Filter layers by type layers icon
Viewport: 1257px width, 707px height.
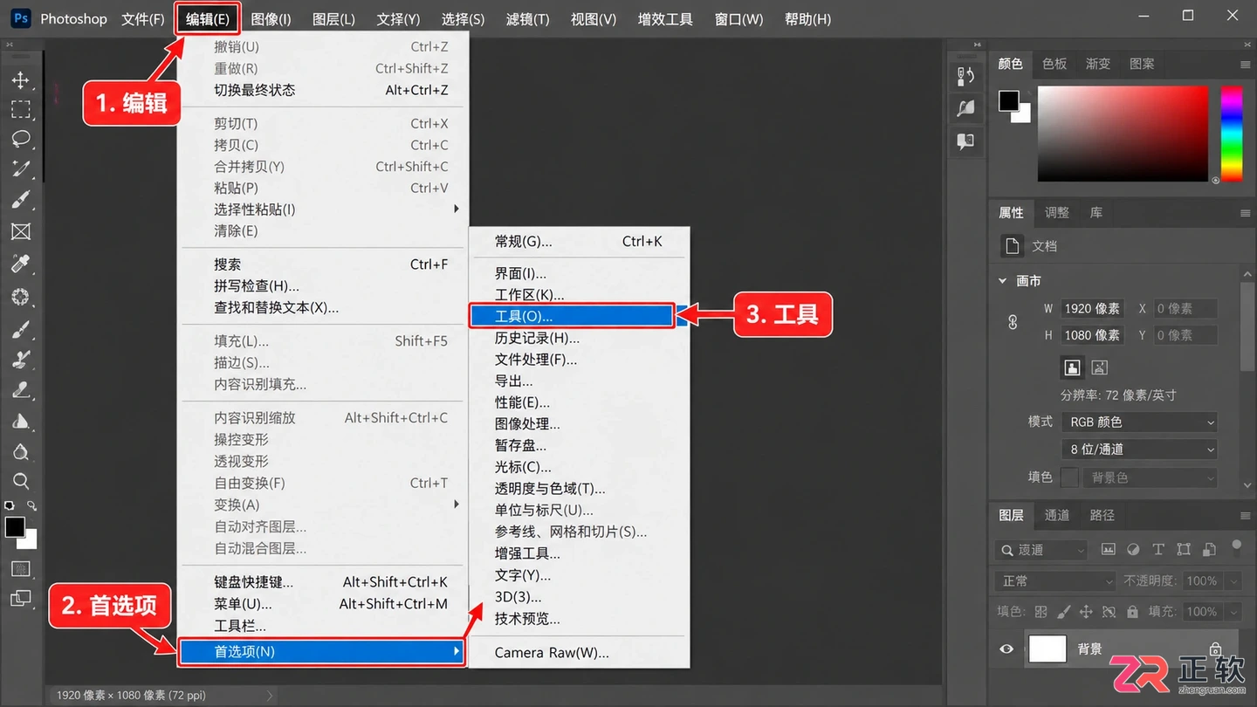pos(1158,550)
